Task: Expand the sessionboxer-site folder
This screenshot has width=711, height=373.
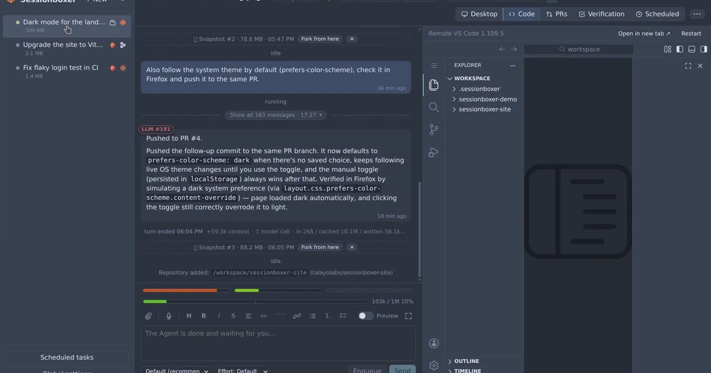Action: click(x=485, y=110)
